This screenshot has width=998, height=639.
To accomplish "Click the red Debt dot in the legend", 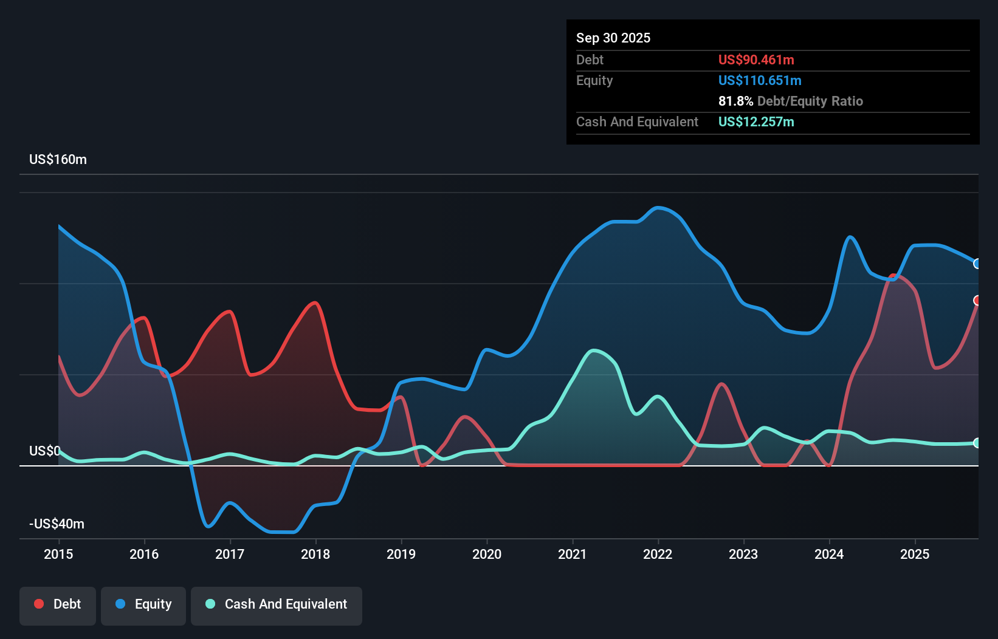I will (38, 604).
